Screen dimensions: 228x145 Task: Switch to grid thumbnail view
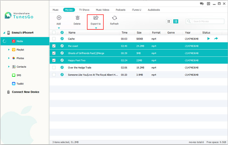169,21
